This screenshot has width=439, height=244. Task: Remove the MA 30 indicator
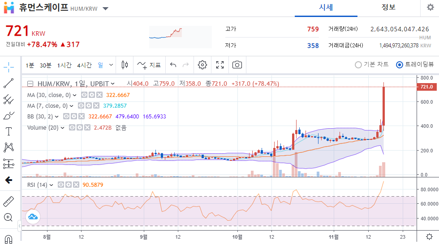(x=99, y=95)
